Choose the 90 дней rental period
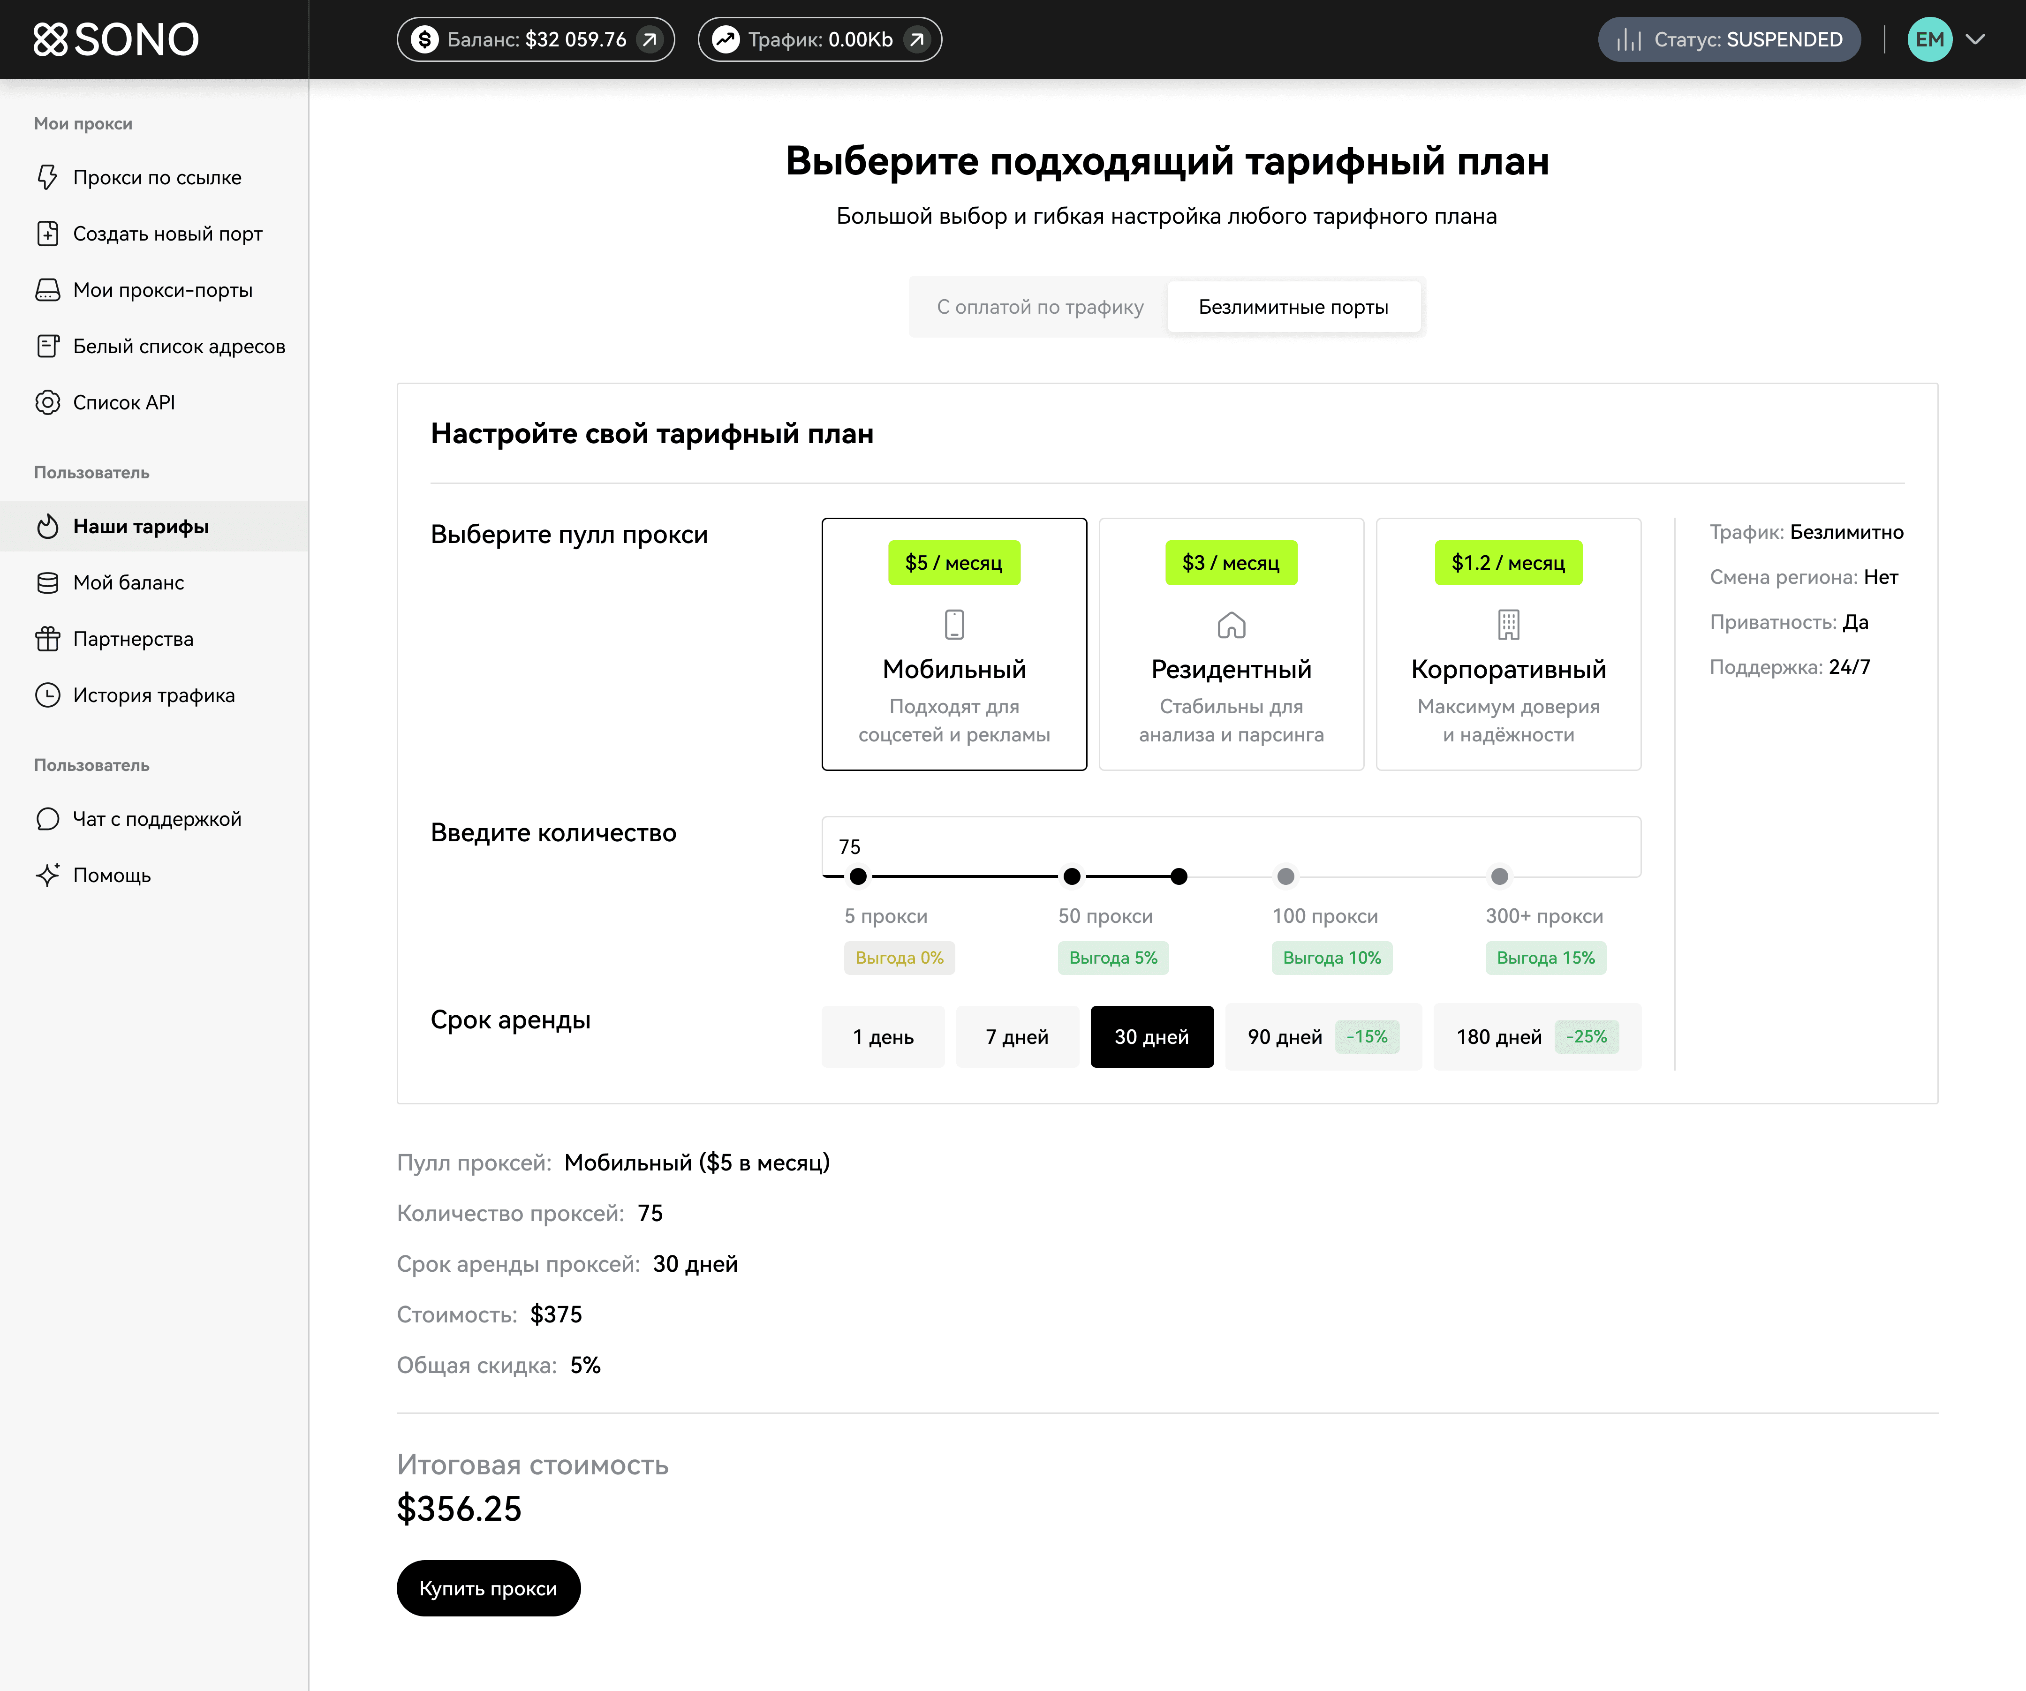The width and height of the screenshot is (2026, 1691). 1323,1037
